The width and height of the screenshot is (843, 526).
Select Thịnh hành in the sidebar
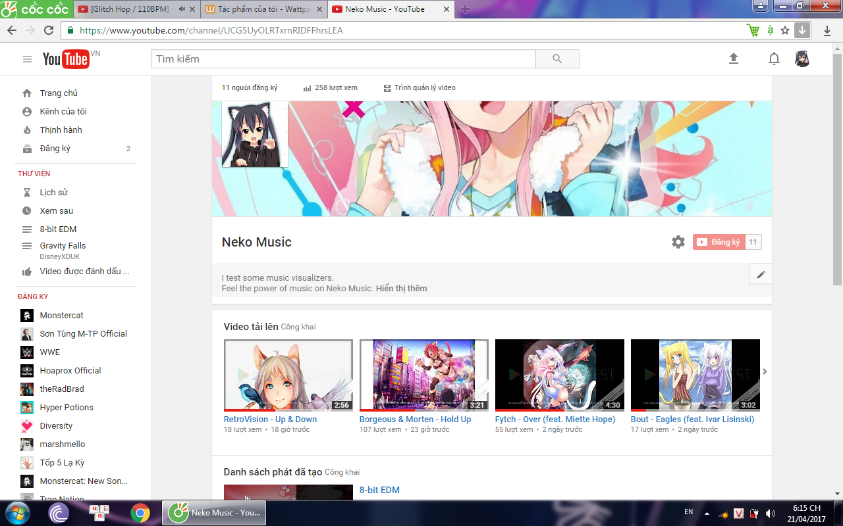[61, 130]
